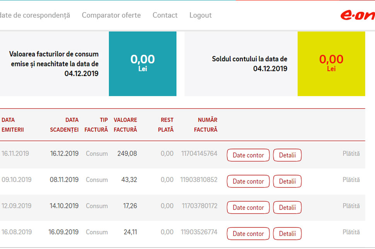Click the due date 08.11.2019
The height and width of the screenshot is (249, 375).
64,180
